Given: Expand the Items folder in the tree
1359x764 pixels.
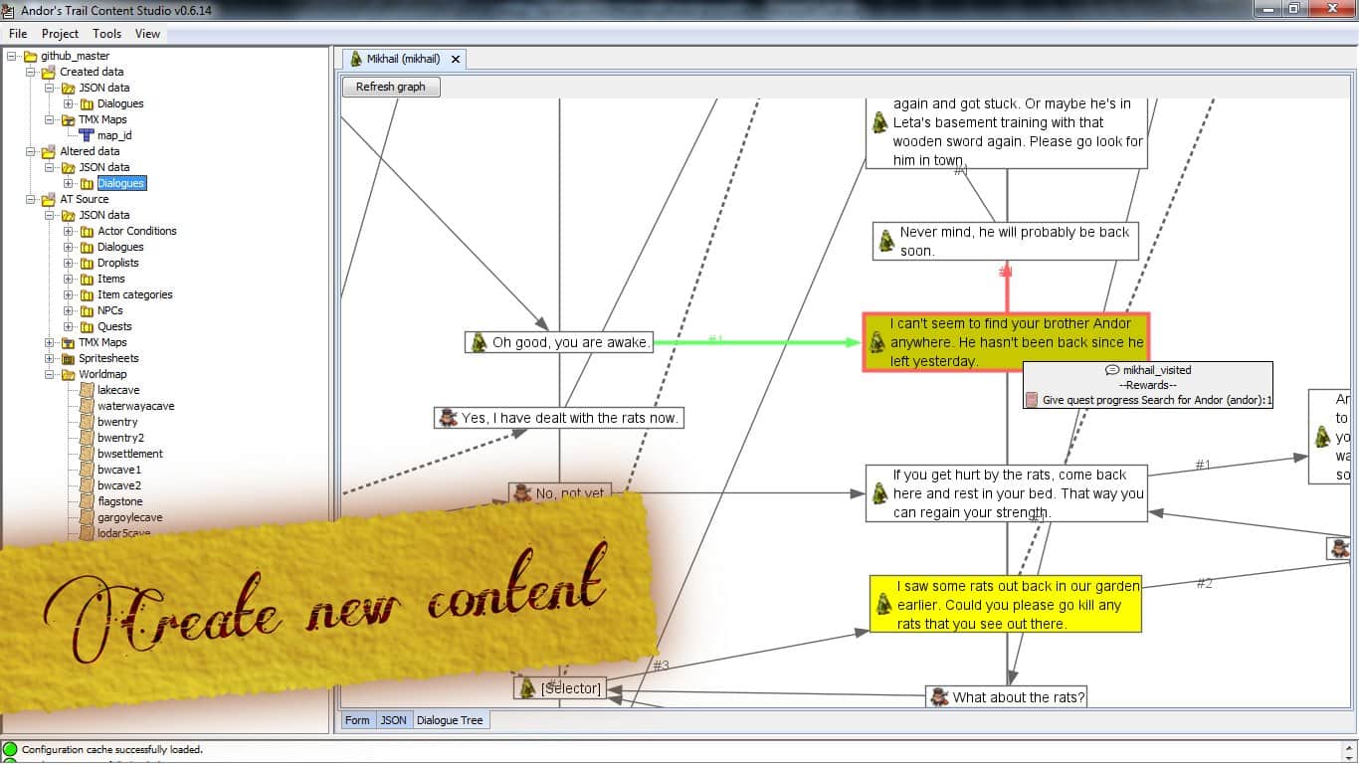Looking at the screenshot, I should 69,279.
